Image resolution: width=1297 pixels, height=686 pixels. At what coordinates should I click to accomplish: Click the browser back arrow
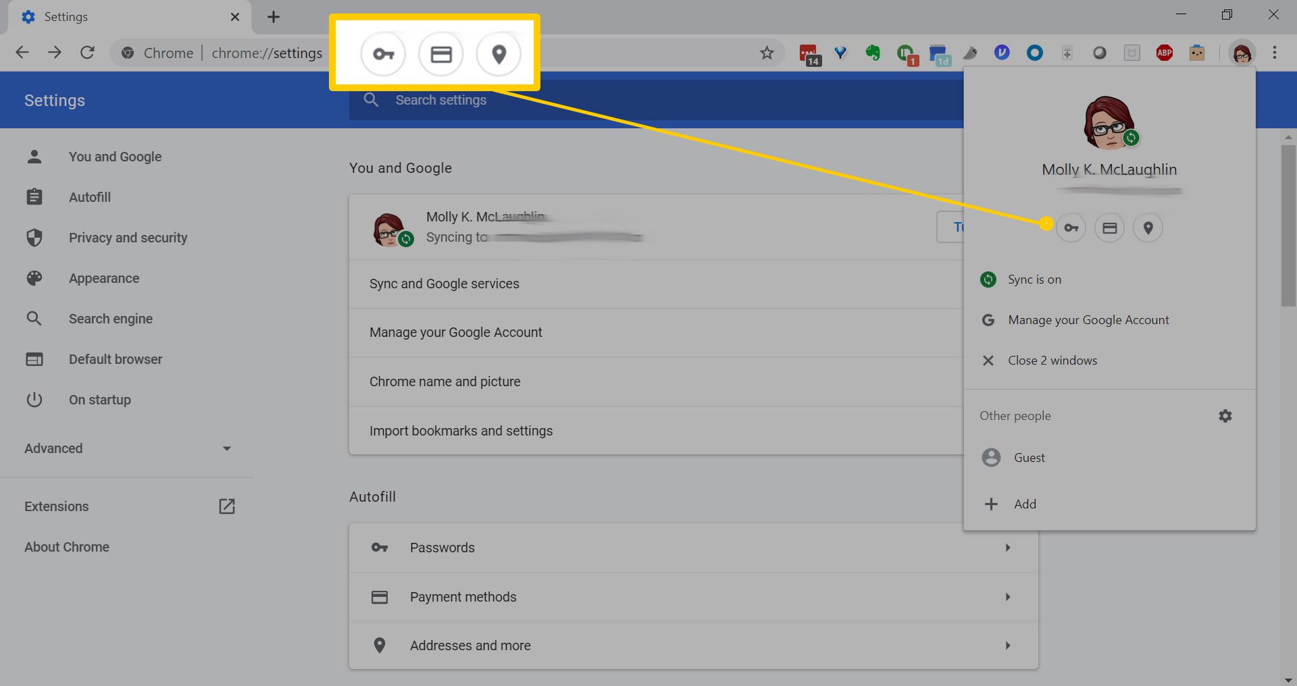[22, 53]
